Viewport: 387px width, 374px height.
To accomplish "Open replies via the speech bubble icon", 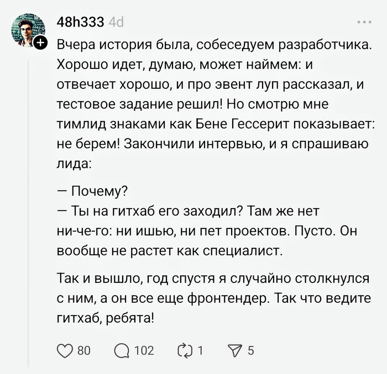I will (x=121, y=350).
